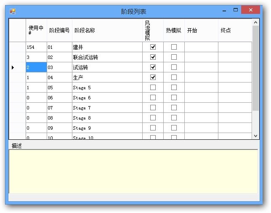The height and width of the screenshot is (213, 271).
Task: Click the 开始 column header
Action: point(201,30)
